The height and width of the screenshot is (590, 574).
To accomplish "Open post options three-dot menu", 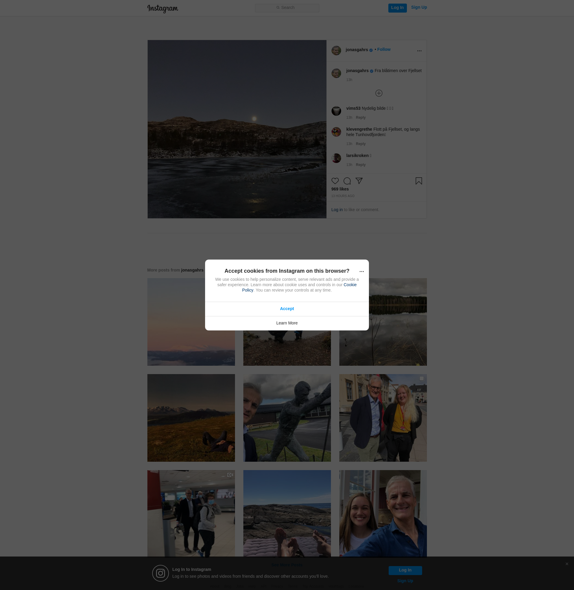I will (419, 51).
